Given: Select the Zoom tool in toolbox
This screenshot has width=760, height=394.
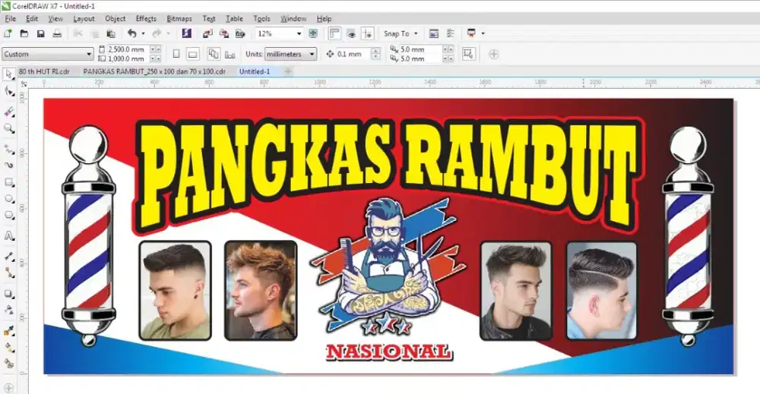Looking at the screenshot, I should tap(9, 128).
